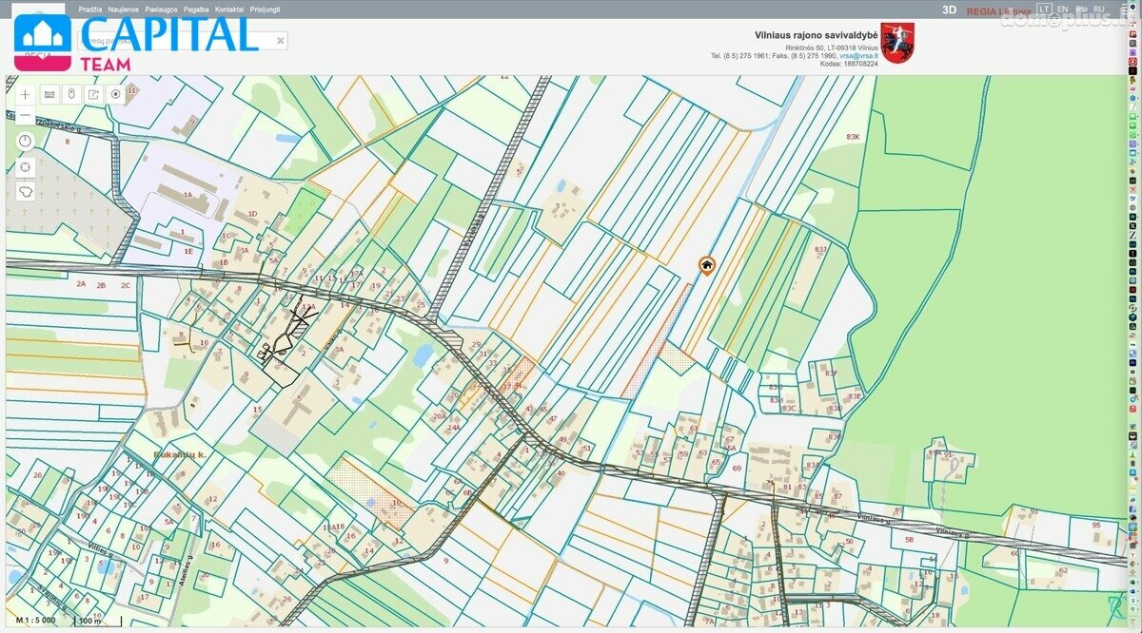Click Prisijungti to log in
The image size is (1142, 633).
[x=265, y=9]
